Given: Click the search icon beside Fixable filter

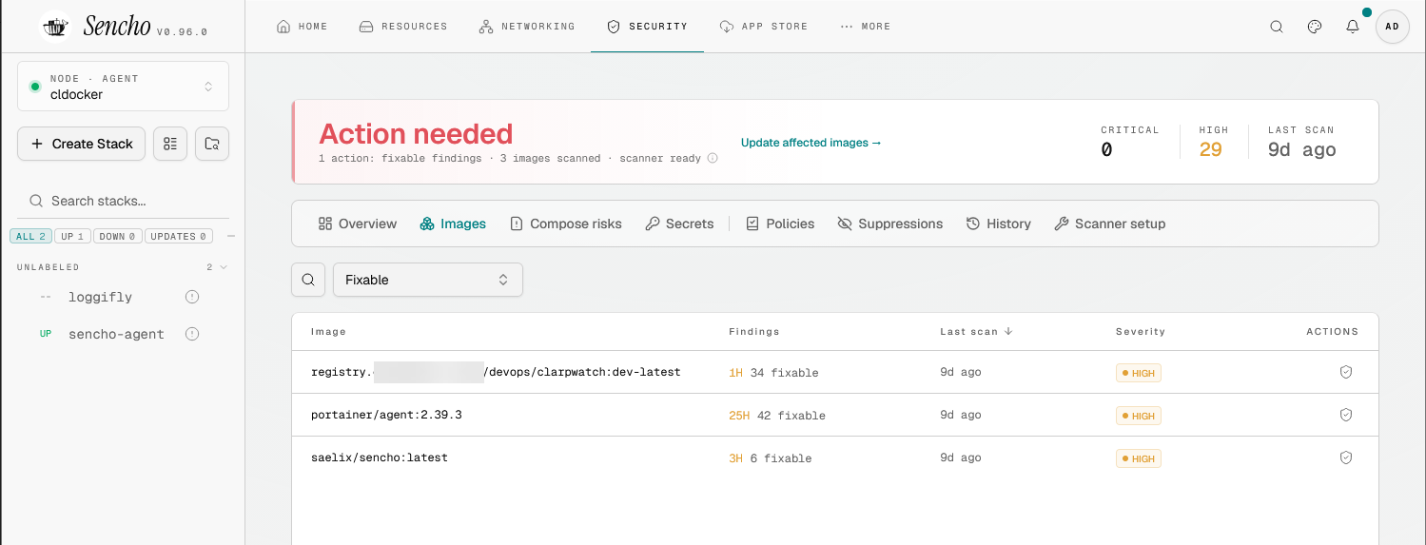Looking at the screenshot, I should [x=308, y=280].
